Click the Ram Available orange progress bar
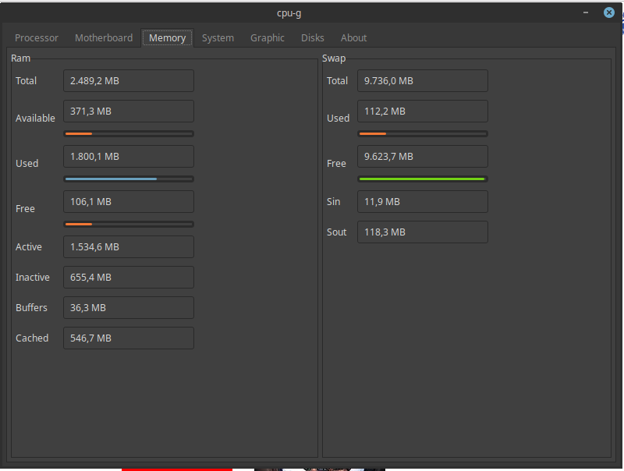Image resolution: width=624 pixels, height=471 pixels. coord(129,133)
